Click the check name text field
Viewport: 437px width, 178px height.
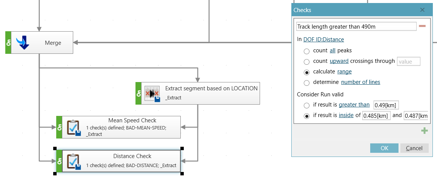[355, 26]
